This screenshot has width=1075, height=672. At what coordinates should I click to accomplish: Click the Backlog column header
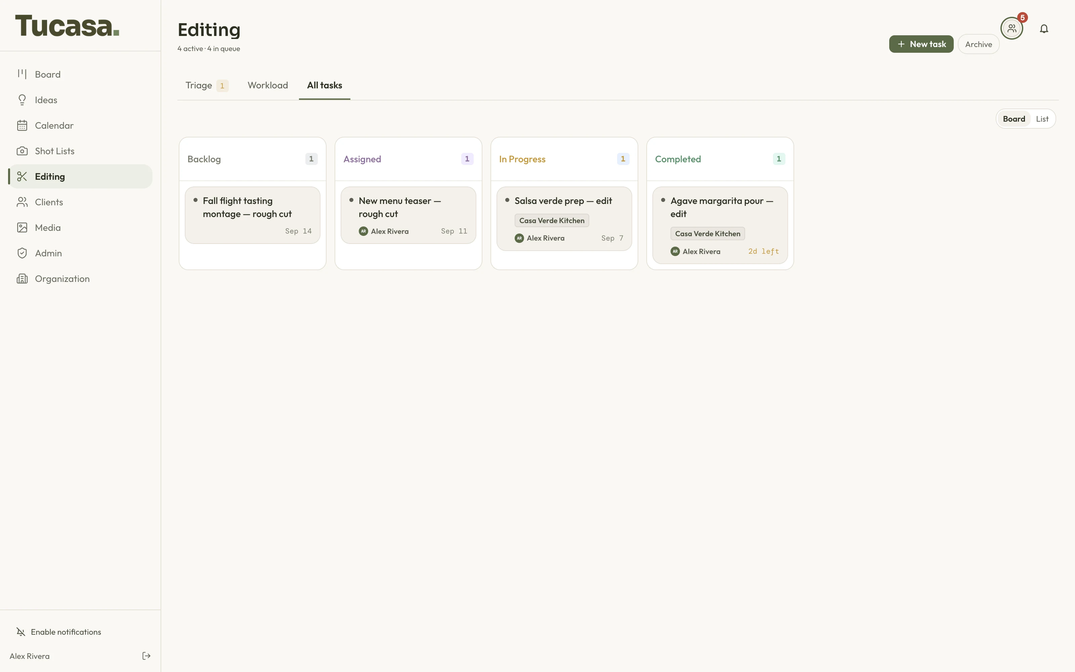pyautogui.click(x=252, y=159)
